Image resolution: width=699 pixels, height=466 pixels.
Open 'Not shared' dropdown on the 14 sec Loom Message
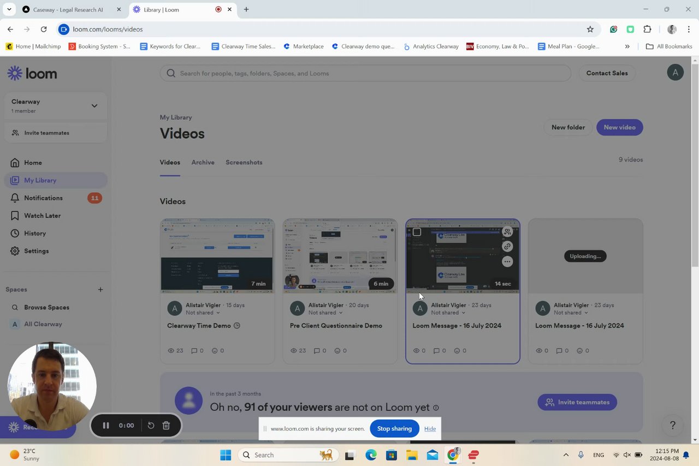tap(448, 313)
